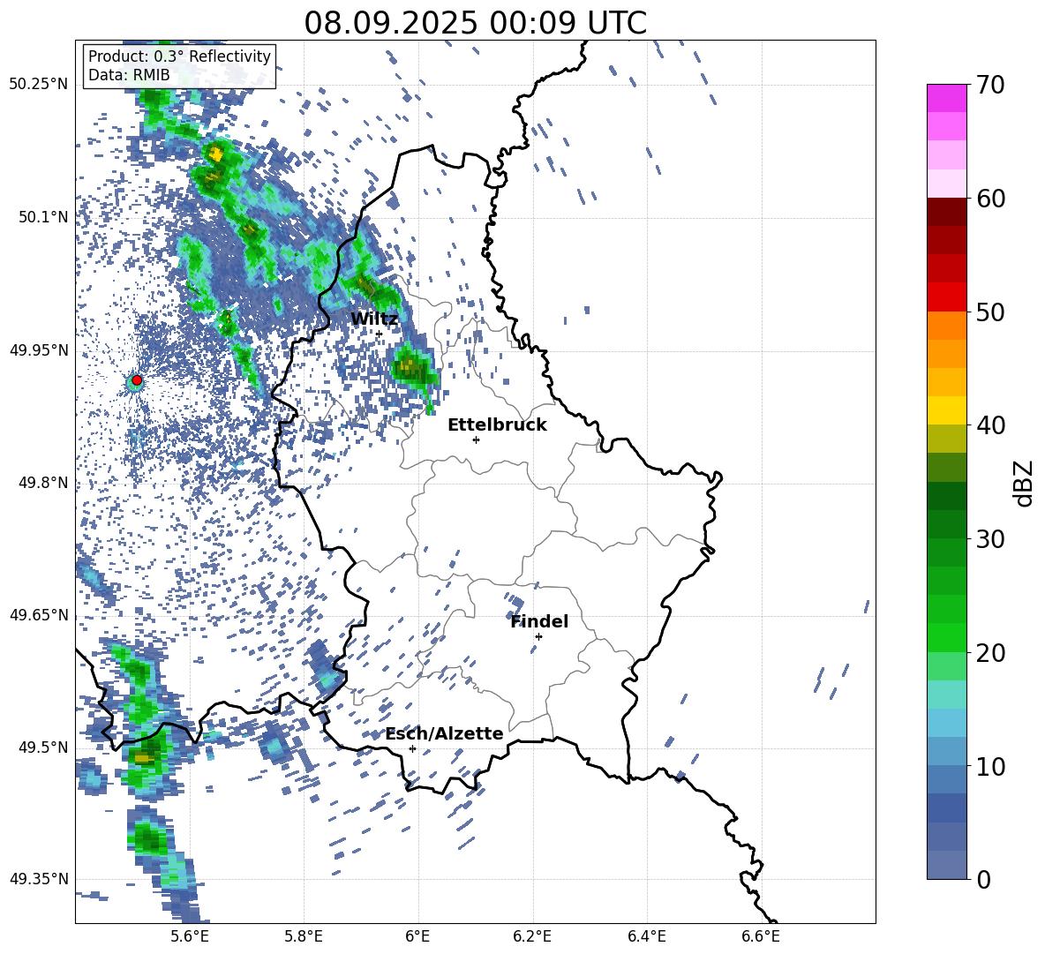Click the Esch/Alzette city label
This screenshot has width=1045, height=954.
tap(445, 733)
